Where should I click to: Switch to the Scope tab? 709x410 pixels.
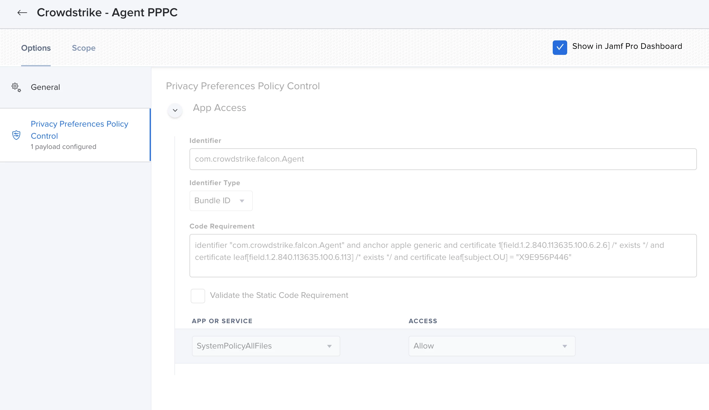pyautogui.click(x=84, y=48)
